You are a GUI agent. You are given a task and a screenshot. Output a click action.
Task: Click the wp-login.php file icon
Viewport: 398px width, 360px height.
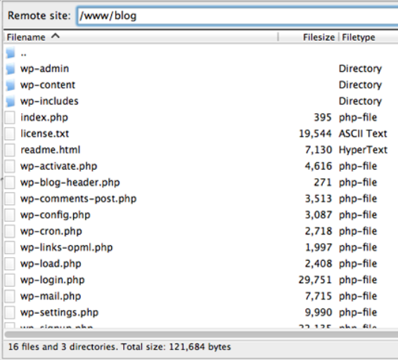tap(10, 280)
